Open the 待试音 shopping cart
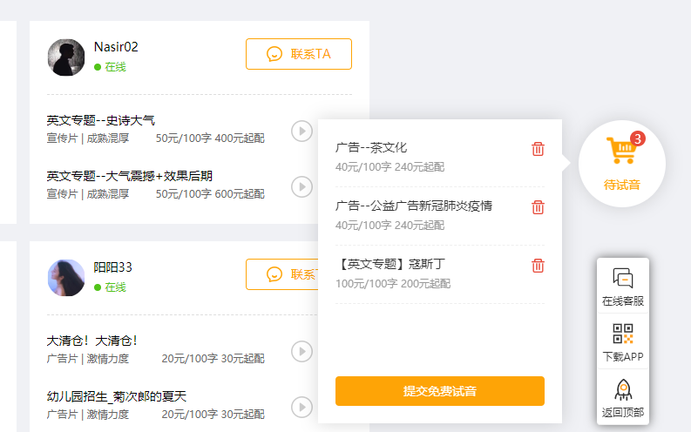Screen dimensions: 691x432 coord(622,161)
